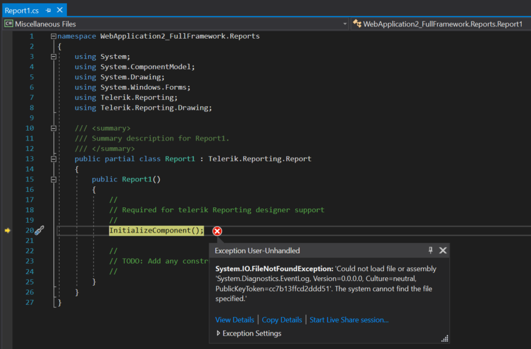The image size is (531, 349).
Task: Pin the Report1.cs tab
Action: [x=48, y=10]
